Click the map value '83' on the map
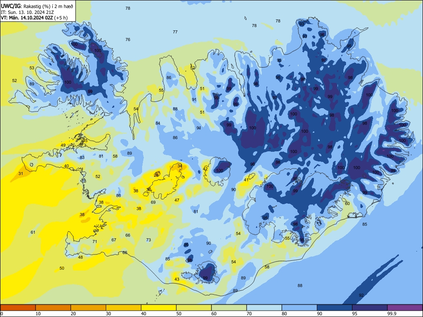 (82, 157)
